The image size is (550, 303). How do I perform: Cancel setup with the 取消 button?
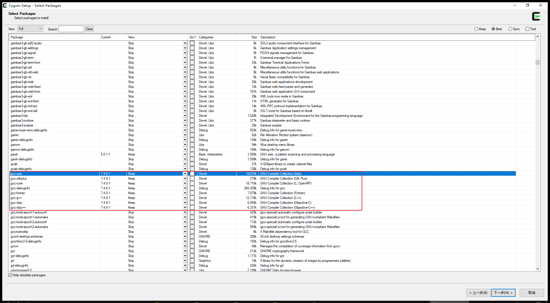(x=532, y=293)
